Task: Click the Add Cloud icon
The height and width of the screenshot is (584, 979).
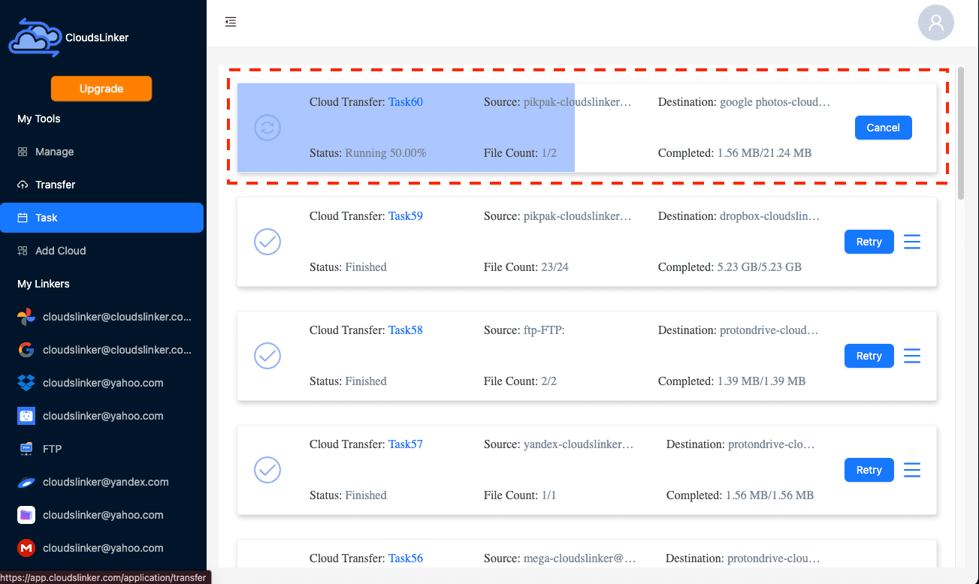Action: 23,251
